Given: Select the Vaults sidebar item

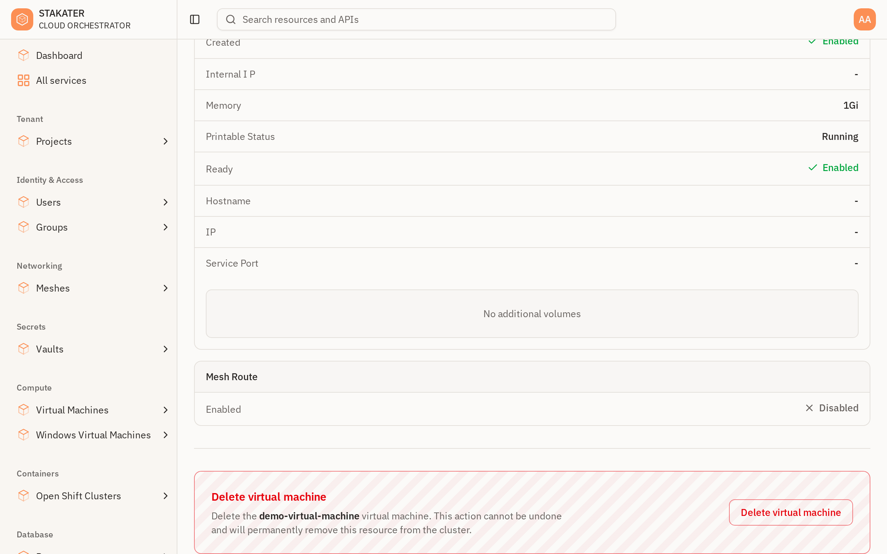Looking at the screenshot, I should click(88, 349).
